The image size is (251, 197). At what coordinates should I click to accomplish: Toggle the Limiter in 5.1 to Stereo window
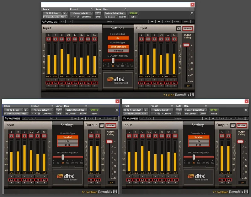(x=111, y=125)
